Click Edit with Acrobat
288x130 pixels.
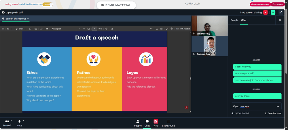click(183, 29)
